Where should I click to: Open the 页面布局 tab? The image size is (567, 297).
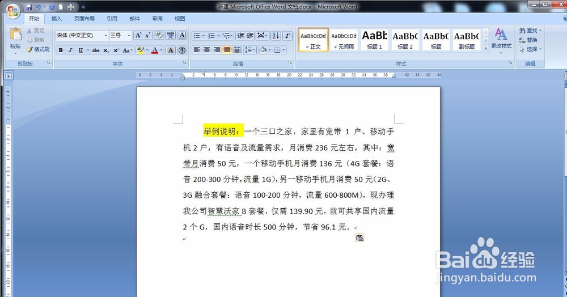(x=84, y=19)
